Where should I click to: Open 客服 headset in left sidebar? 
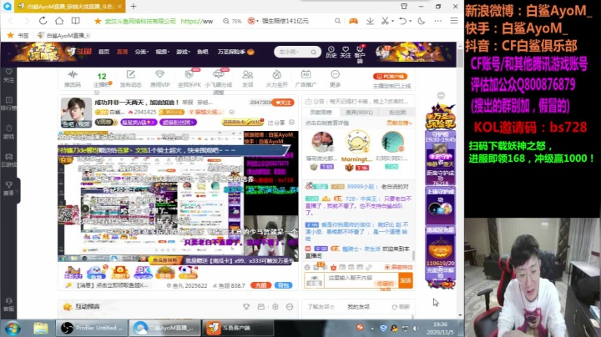tap(9, 304)
